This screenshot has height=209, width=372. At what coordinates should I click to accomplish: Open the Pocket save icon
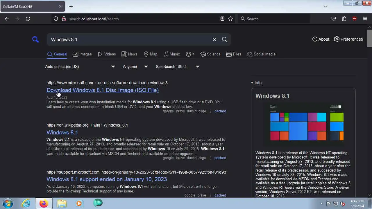(334, 19)
